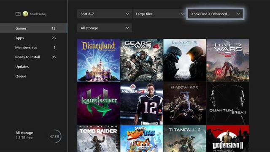Open the Apps section
The height and width of the screenshot is (152, 270).
[x=34, y=38]
